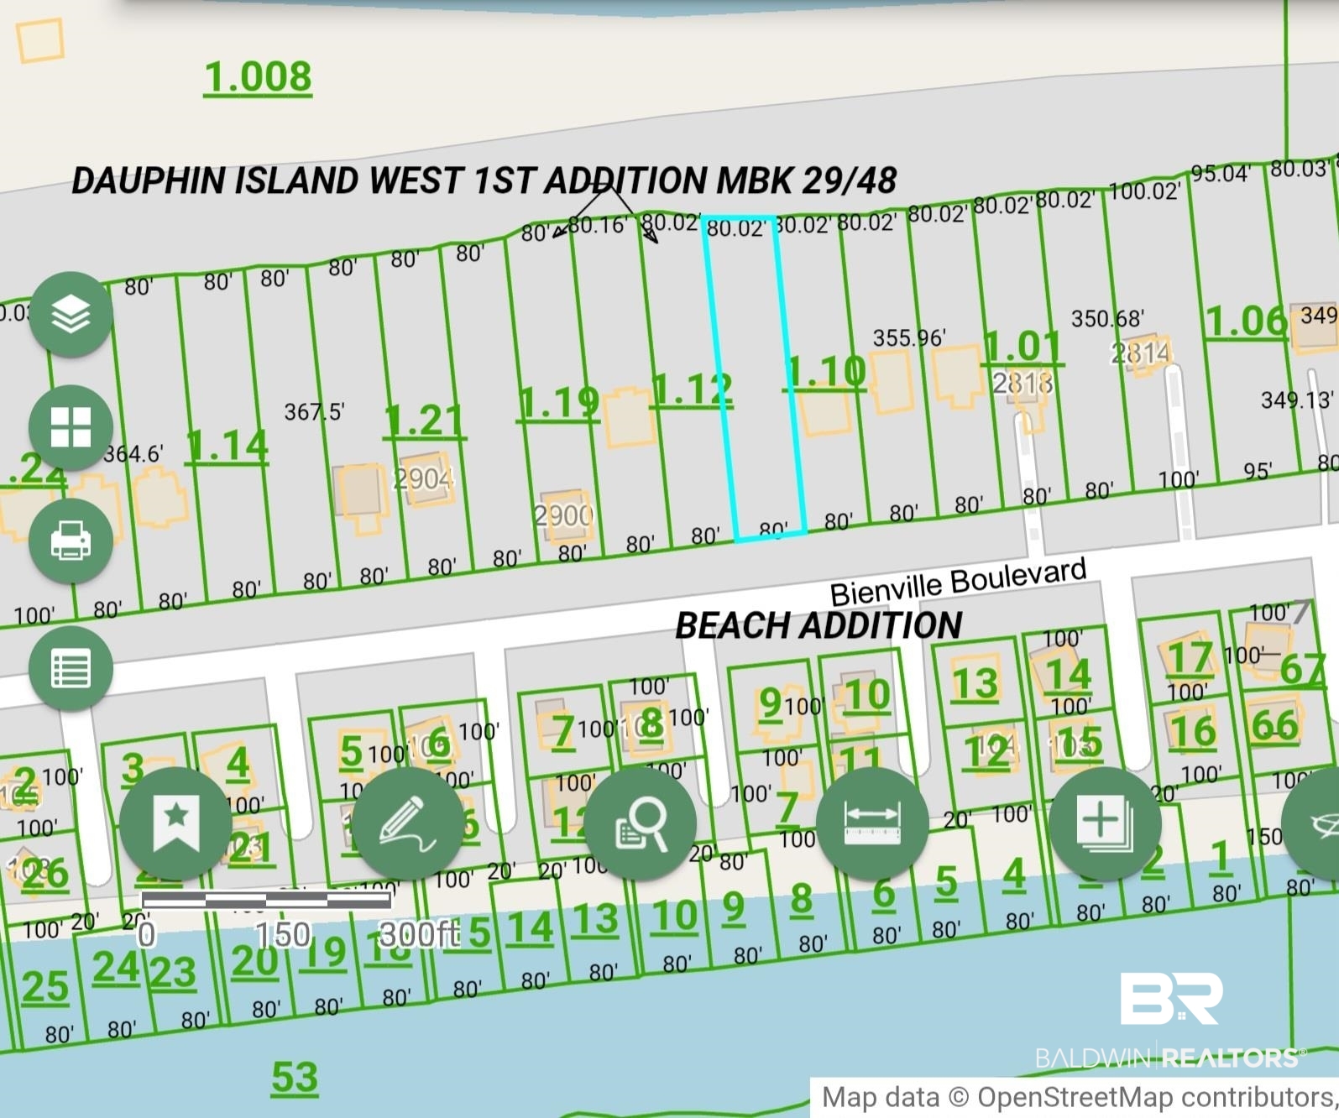Select parcel label 1.21

425,421
